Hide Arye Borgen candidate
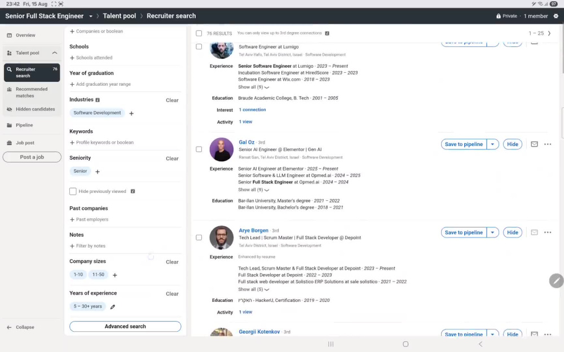Viewport: 564px width, 352px height. click(512, 232)
